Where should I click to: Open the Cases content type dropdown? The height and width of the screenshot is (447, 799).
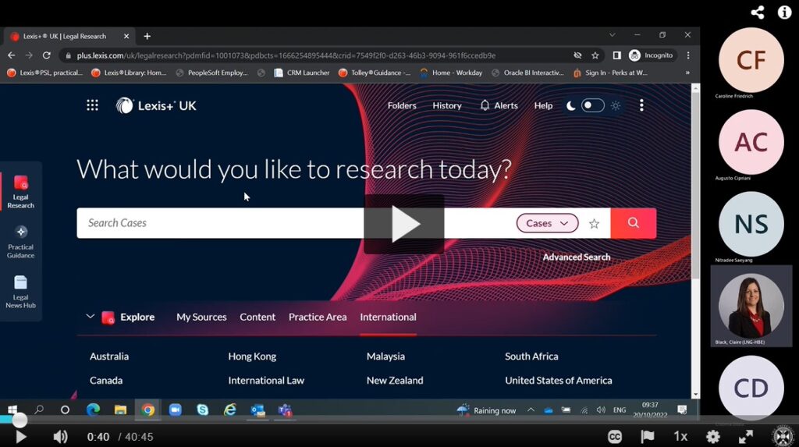click(547, 223)
